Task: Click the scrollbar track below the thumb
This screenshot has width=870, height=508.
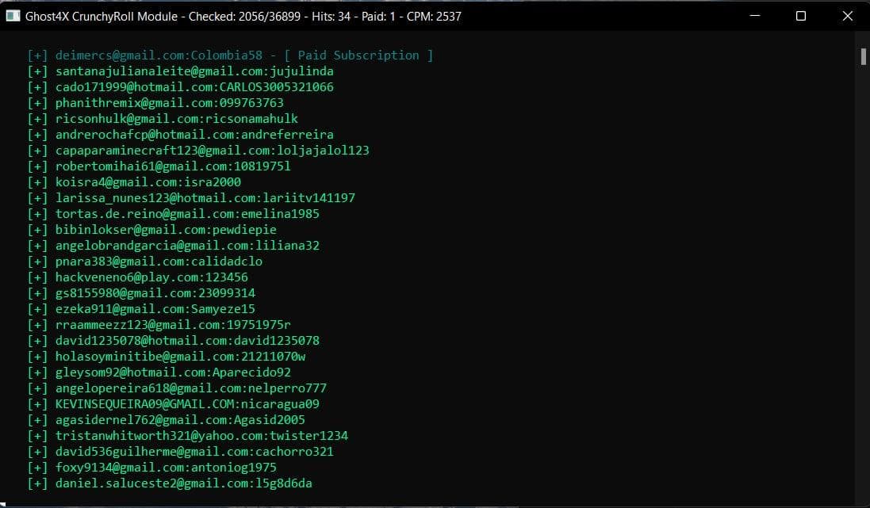Action: tap(863, 277)
